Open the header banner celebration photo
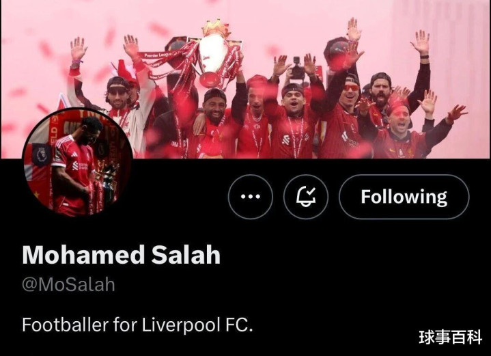This screenshot has height=356, width=491. [x=246, y=79]
